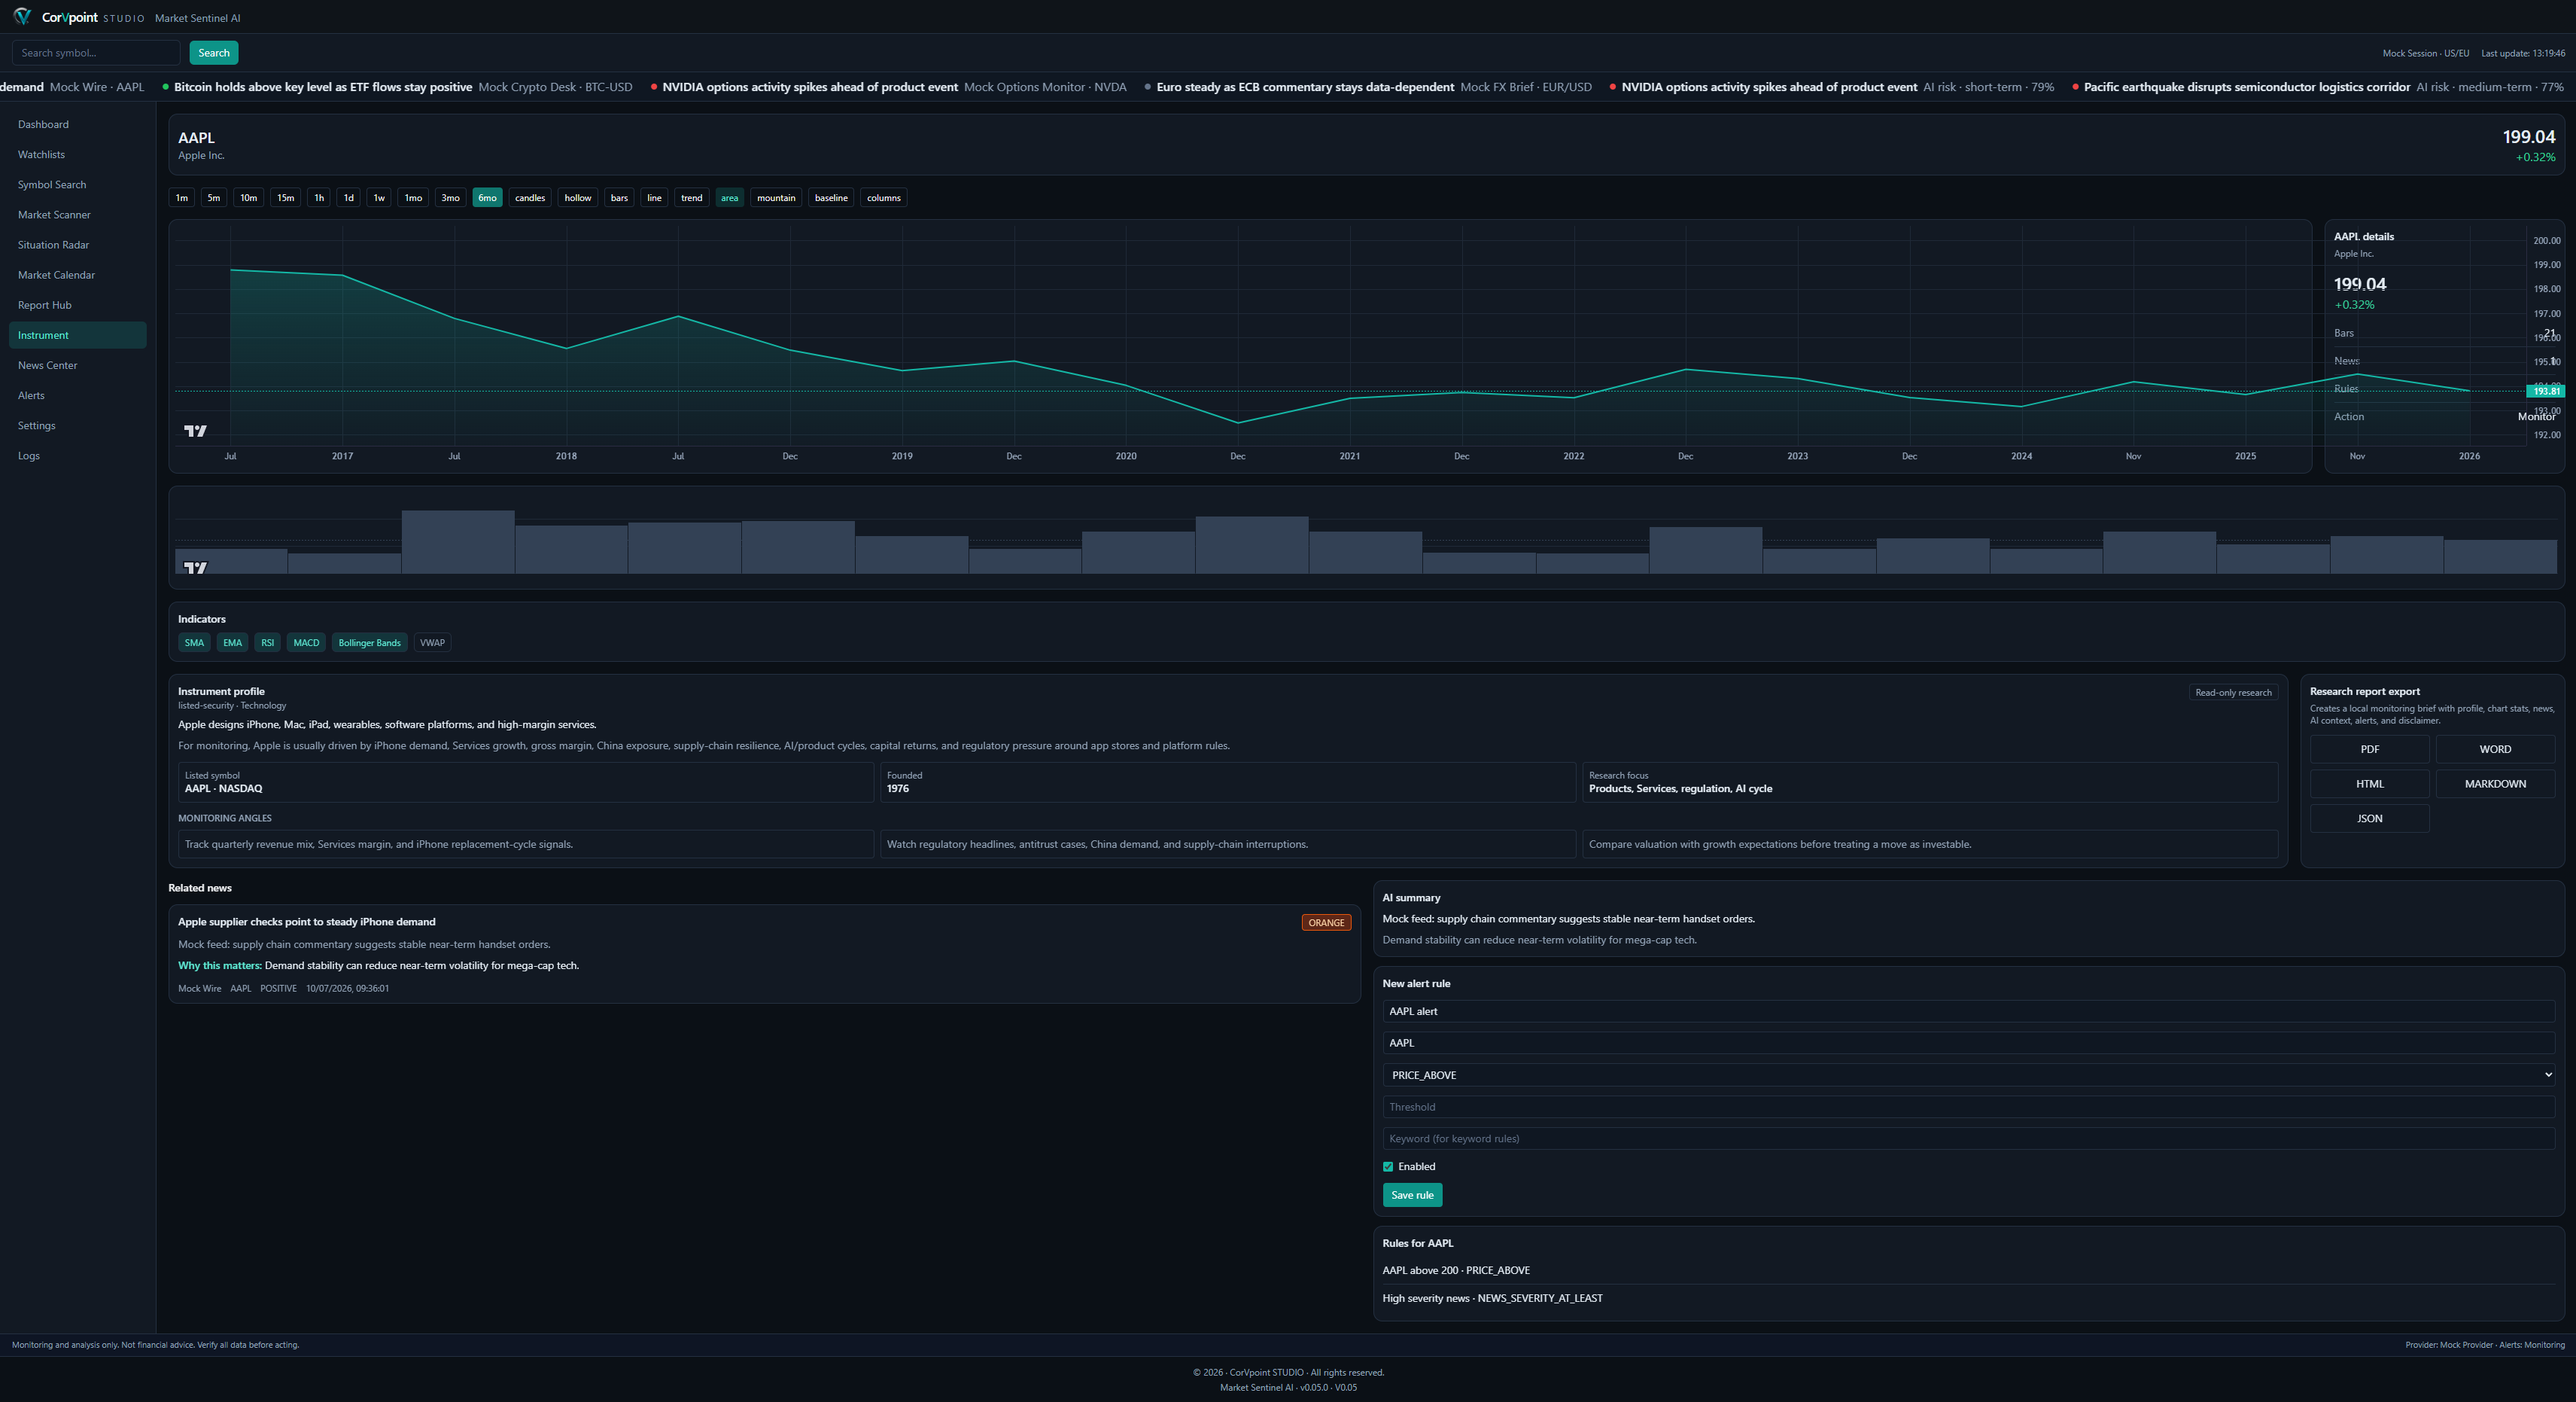Select the 15m timeframe
The height and width of the screenshot is (1402, 2576).
point(286,198)
